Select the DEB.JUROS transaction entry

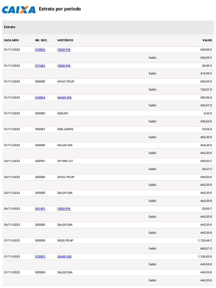66,129
